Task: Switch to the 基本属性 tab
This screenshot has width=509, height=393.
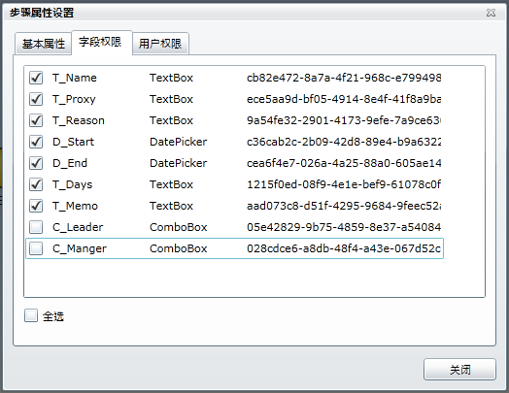Action: click(43, 44)
